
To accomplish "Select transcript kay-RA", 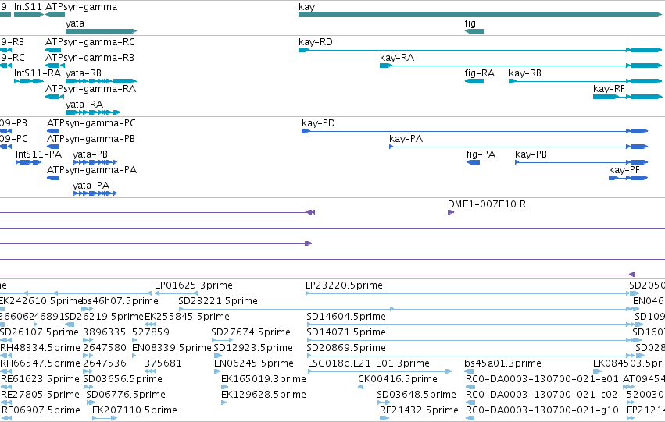I will coord(520,66).
